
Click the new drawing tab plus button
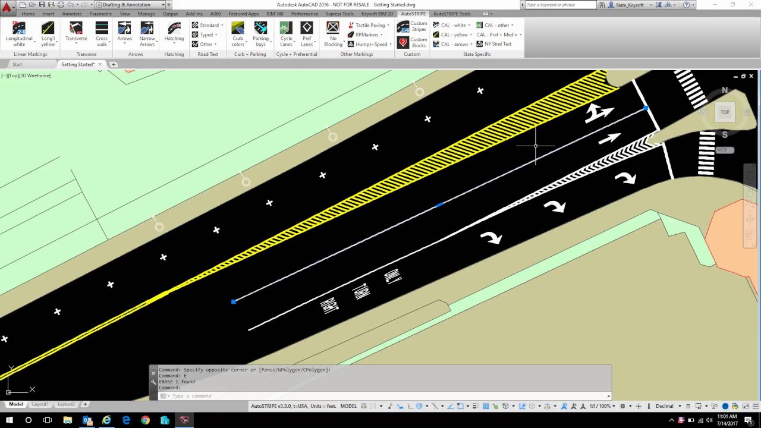pyautogui.click(x=114, y=64)
